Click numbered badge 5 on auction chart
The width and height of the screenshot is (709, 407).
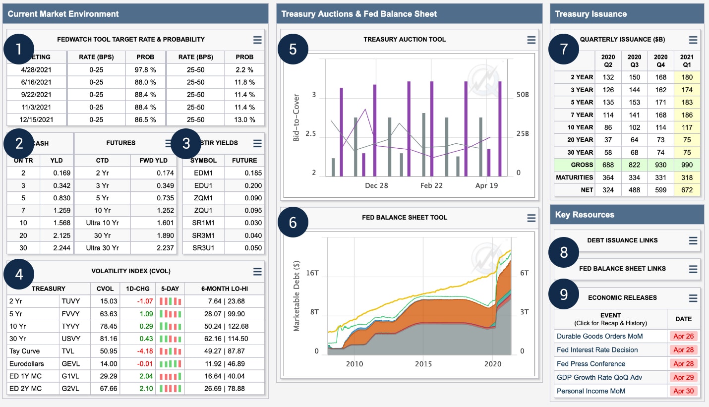coord(293,49)
